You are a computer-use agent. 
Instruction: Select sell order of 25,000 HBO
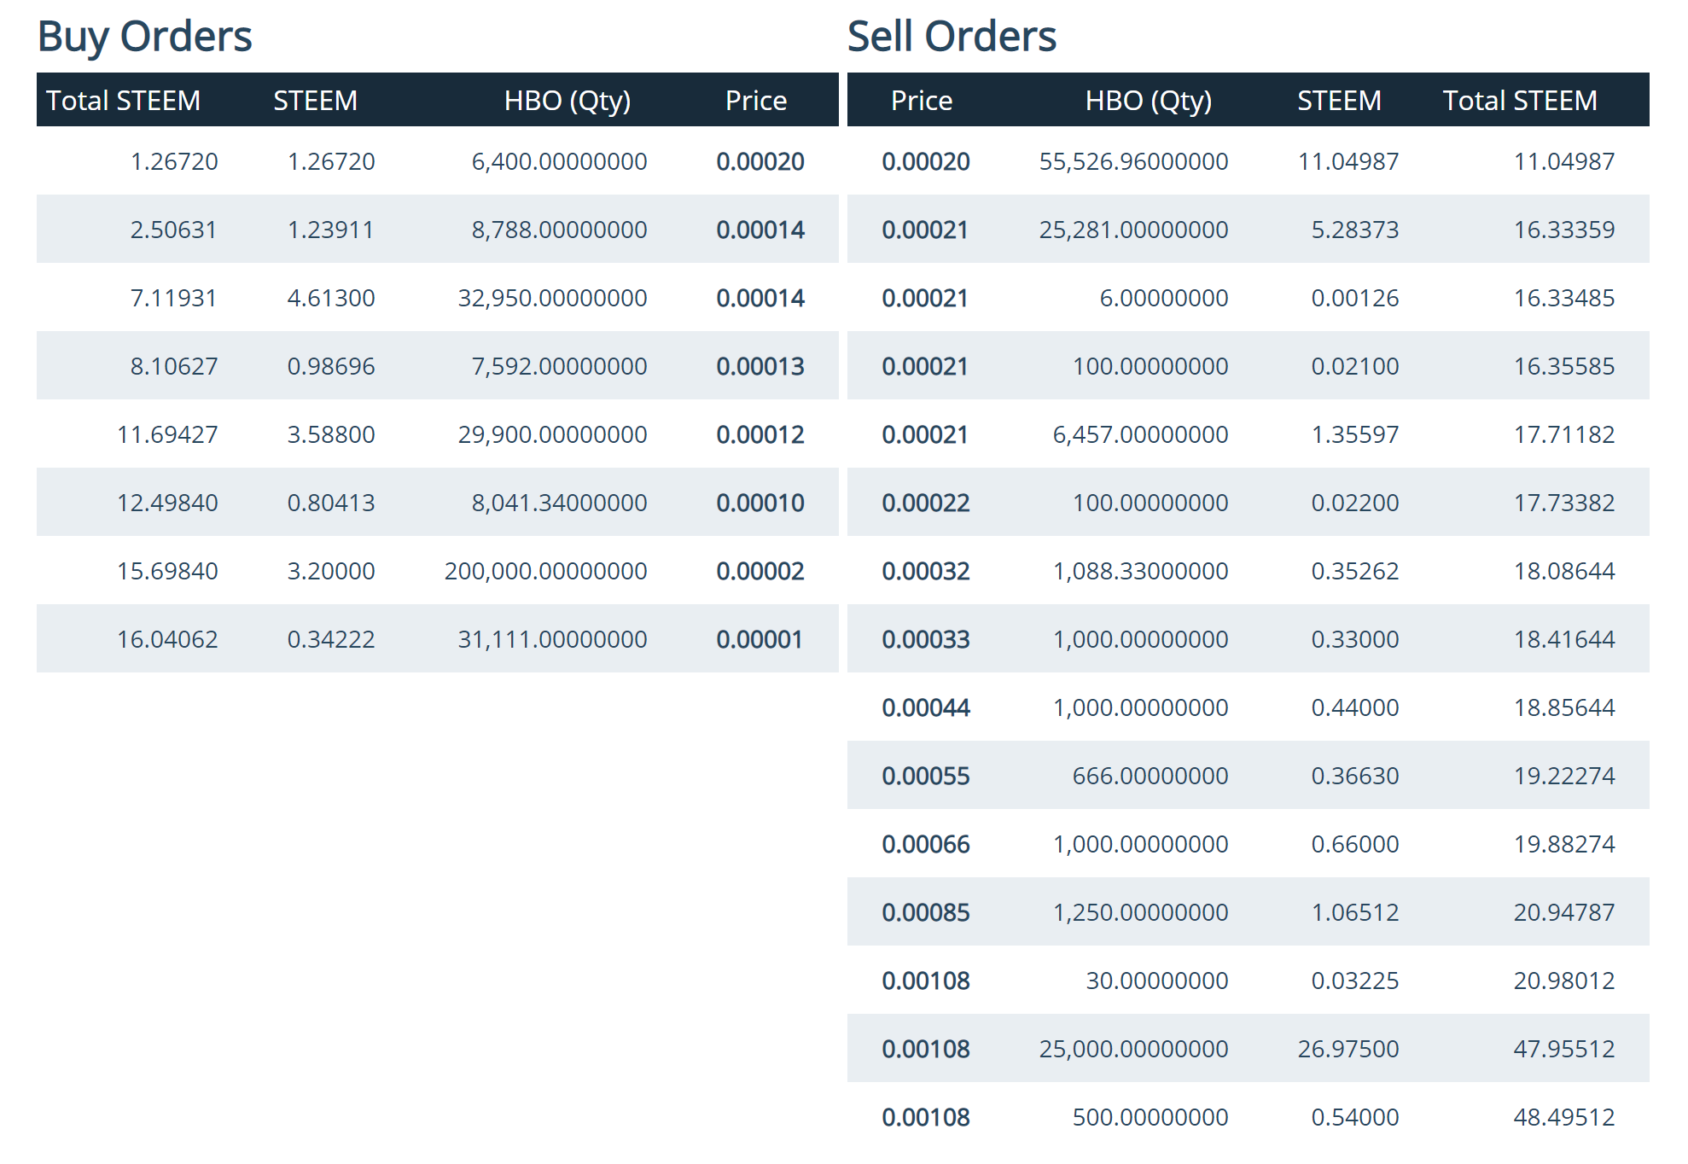[1133, 1049]
